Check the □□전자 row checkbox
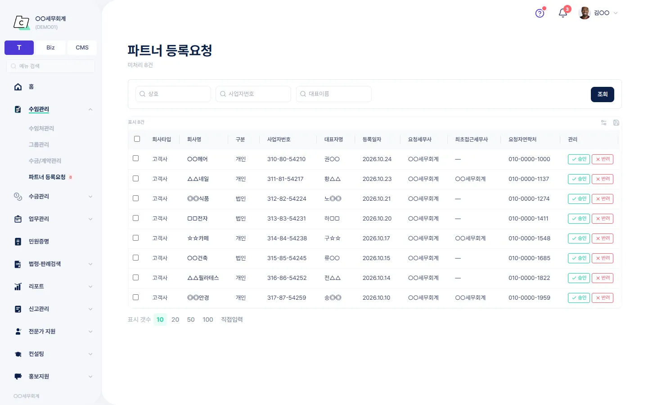The height and width of the screenshot is (405, 648). pyautogui.click(x=136, y=218)
